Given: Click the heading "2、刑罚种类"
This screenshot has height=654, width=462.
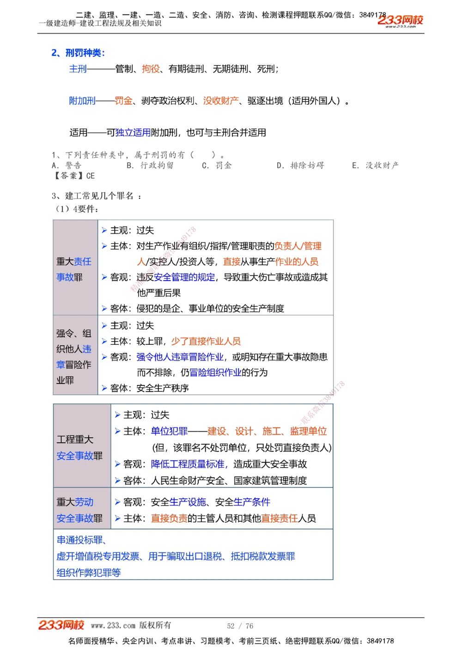Looking at the screenshot, I should pos(79,53).
